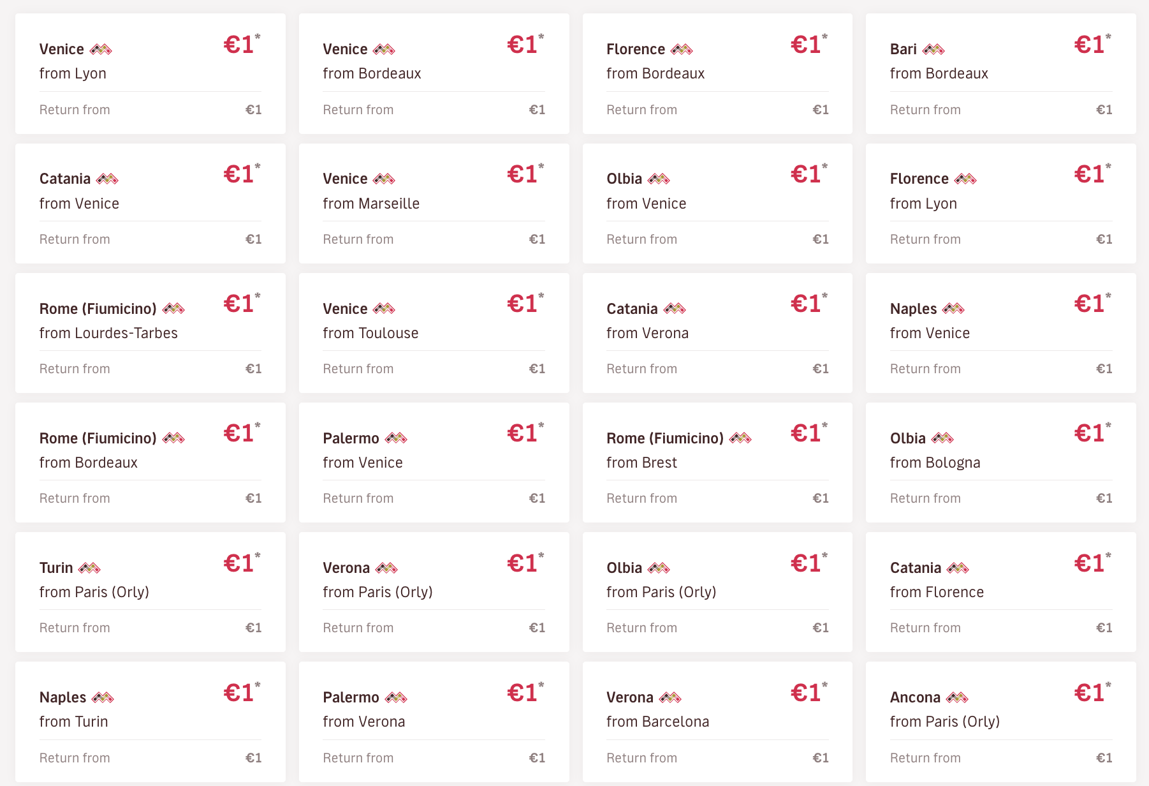Click airline logo on Olbia from Bologna card

coord(942,438)
